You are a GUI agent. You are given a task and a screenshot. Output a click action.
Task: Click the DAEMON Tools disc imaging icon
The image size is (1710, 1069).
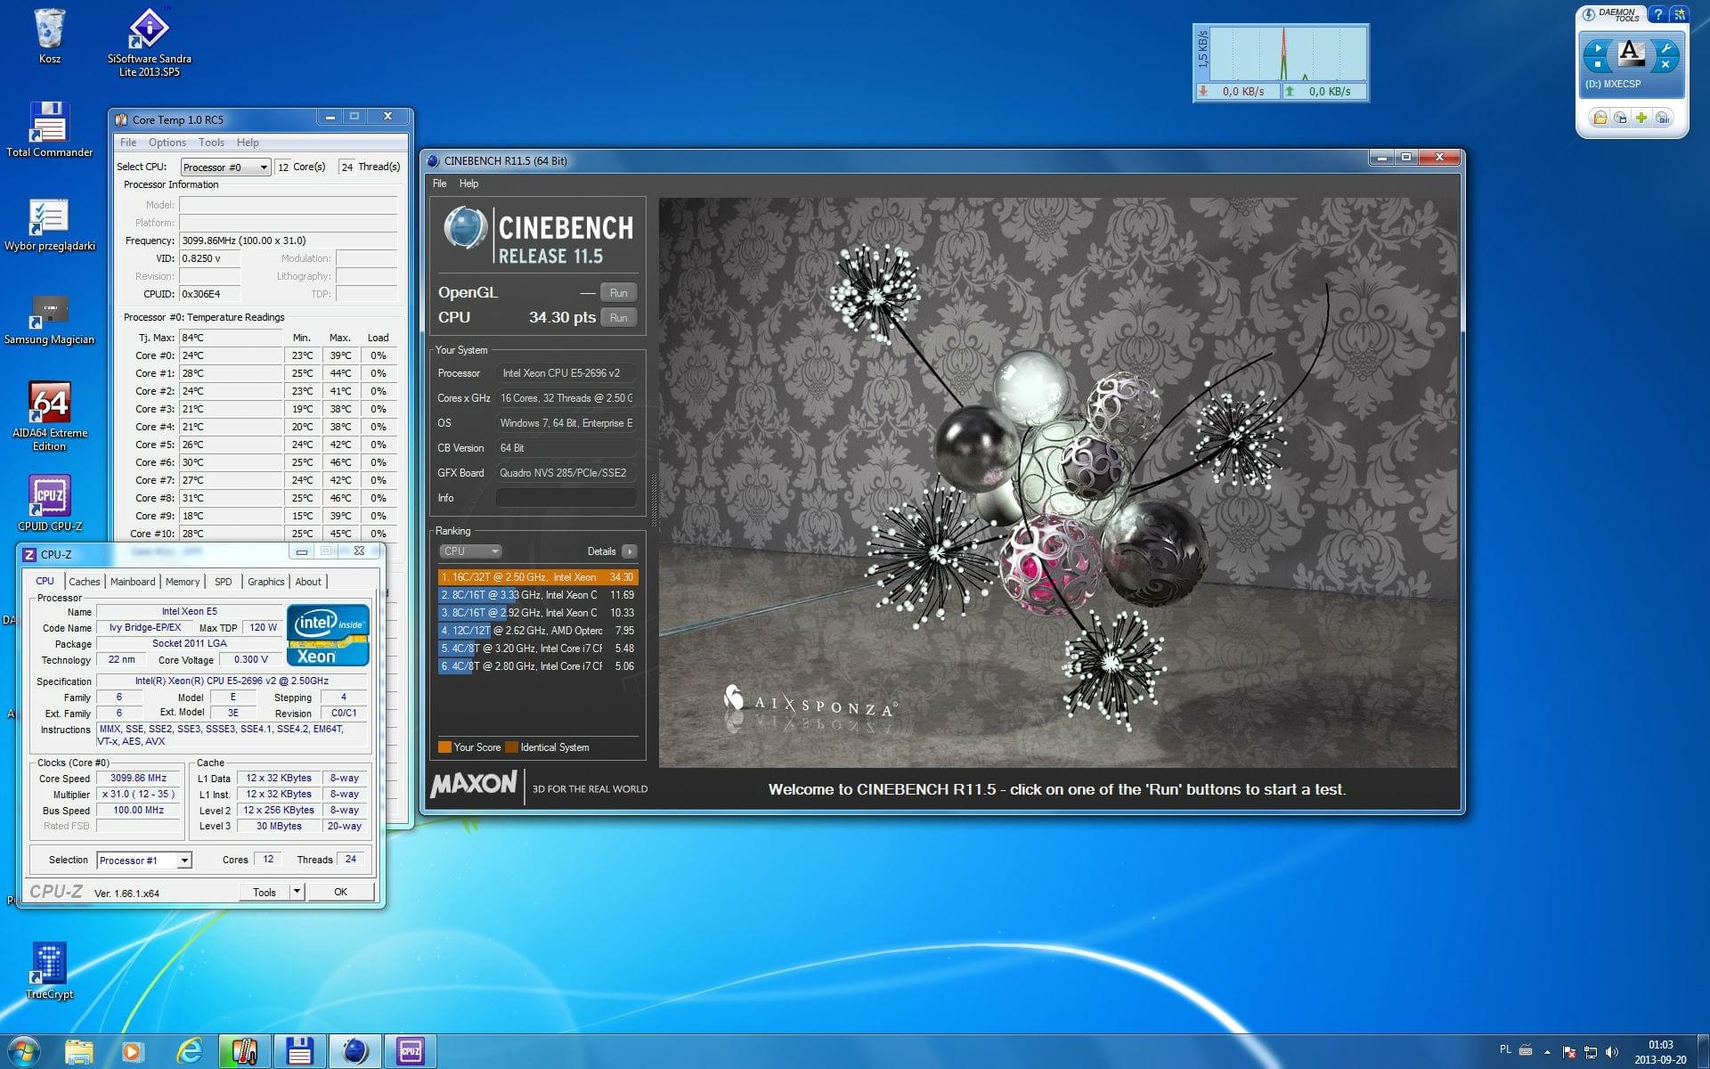click(1621, 118)
